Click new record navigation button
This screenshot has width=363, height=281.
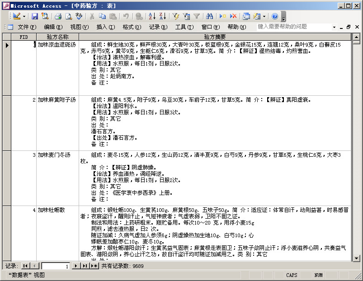pos(94,266)
